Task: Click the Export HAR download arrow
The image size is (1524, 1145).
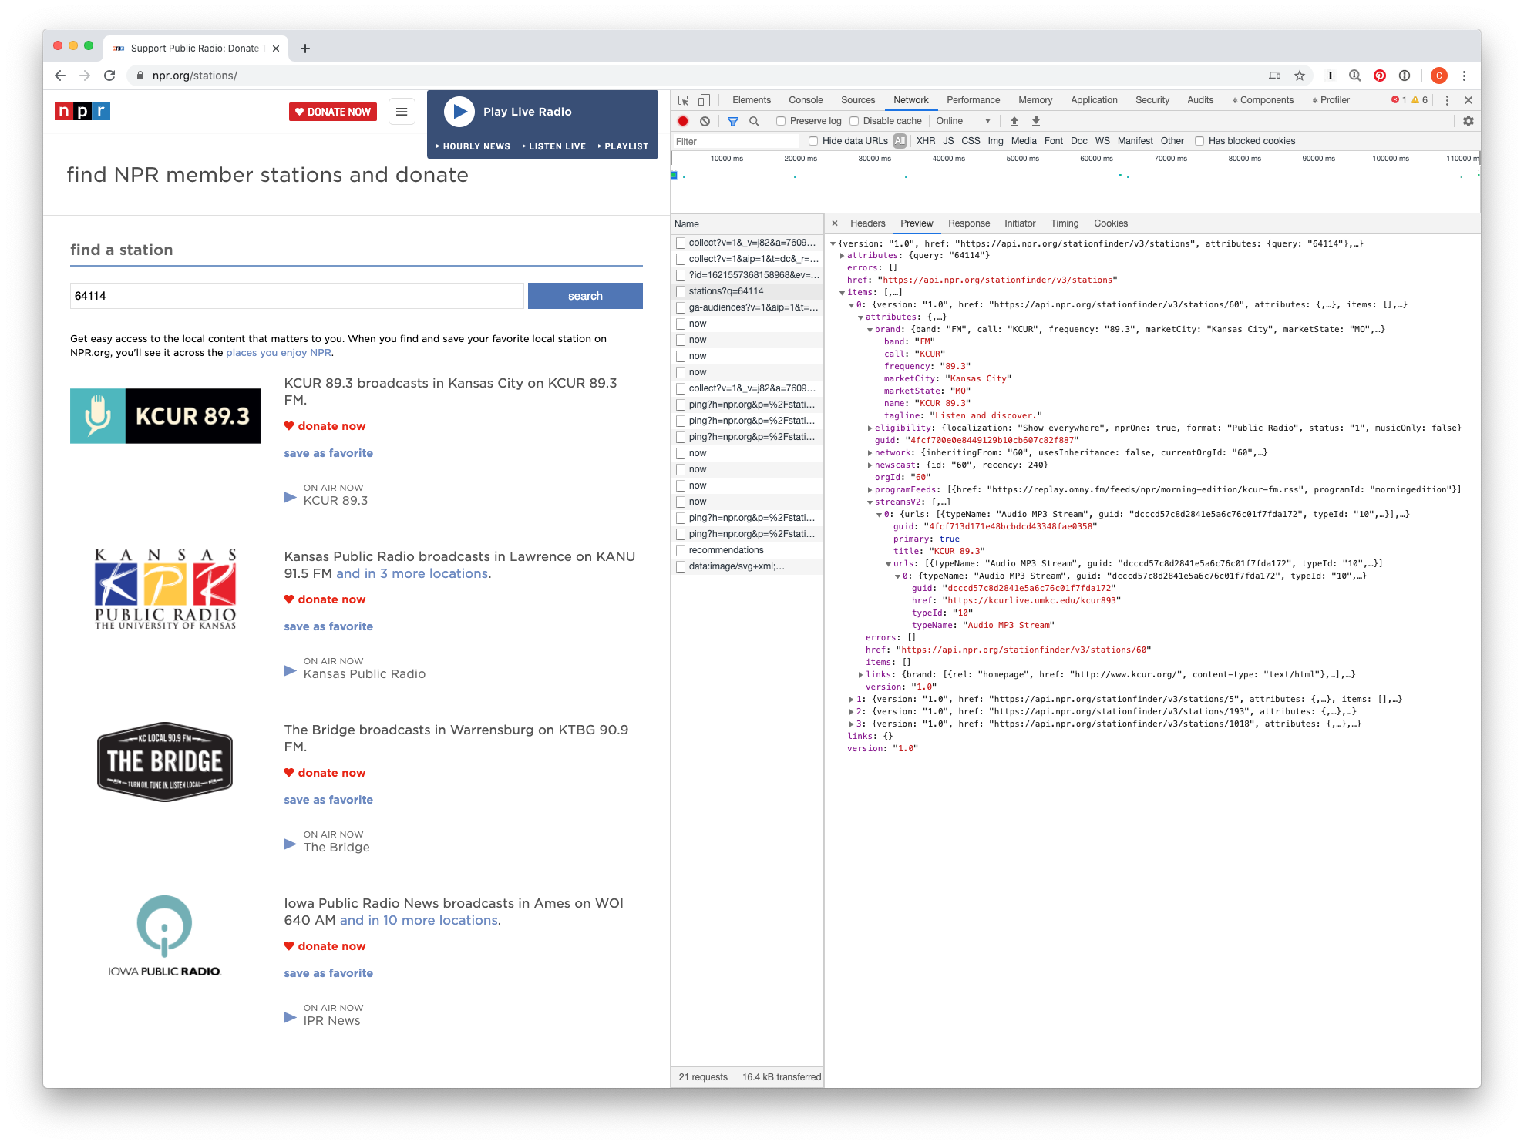Action: [x=1036, y=121]
